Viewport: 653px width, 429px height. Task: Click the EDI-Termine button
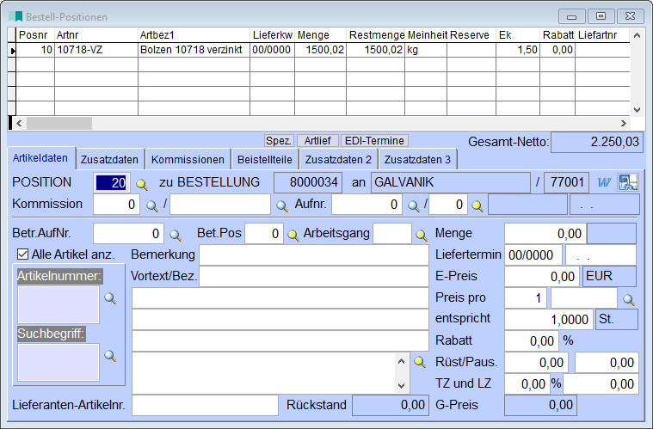[374, 140]
